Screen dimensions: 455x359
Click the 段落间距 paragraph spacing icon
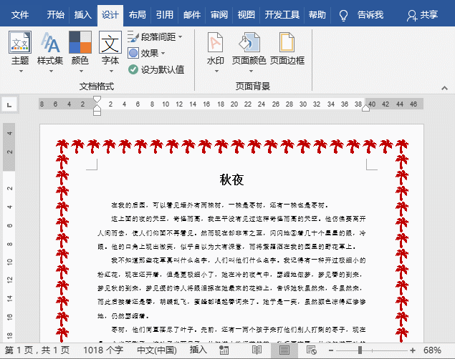click(x=133, y=36)
